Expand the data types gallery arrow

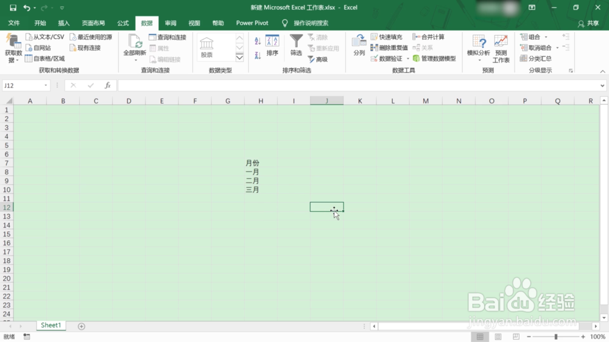pos(239,57)
